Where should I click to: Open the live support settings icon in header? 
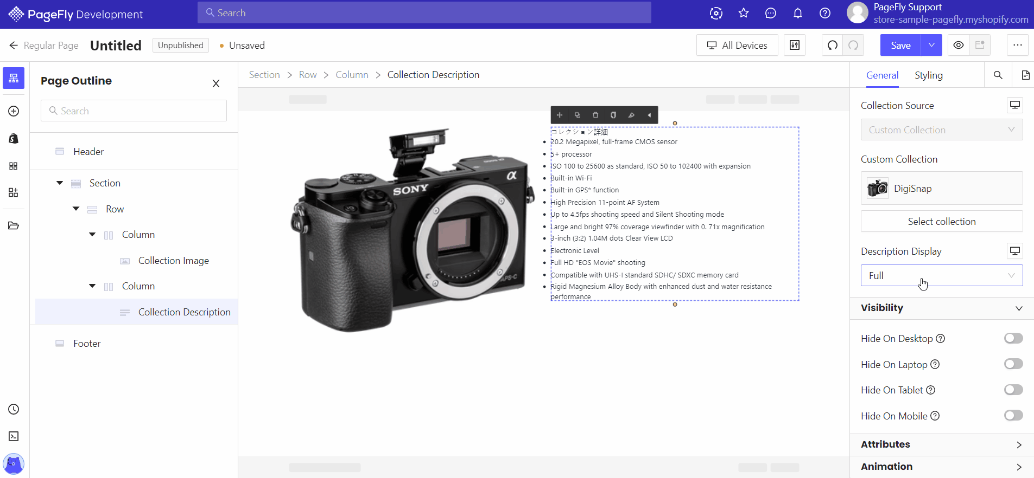(716, 13)
